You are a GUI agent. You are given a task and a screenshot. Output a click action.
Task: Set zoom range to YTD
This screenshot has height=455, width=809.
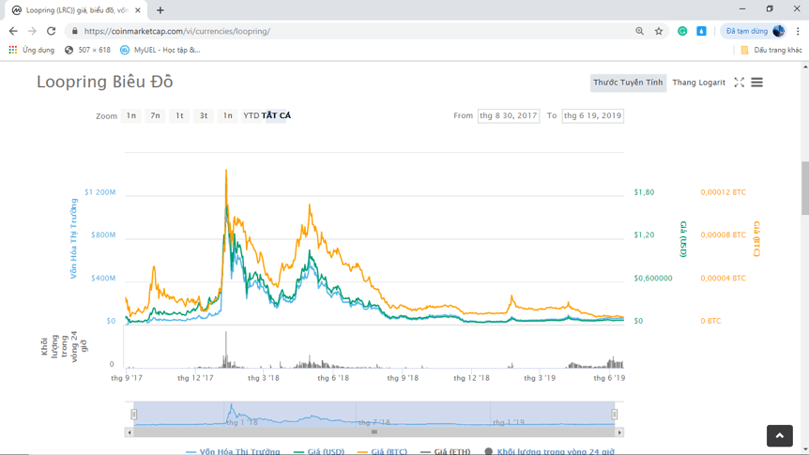coord(252,115)
